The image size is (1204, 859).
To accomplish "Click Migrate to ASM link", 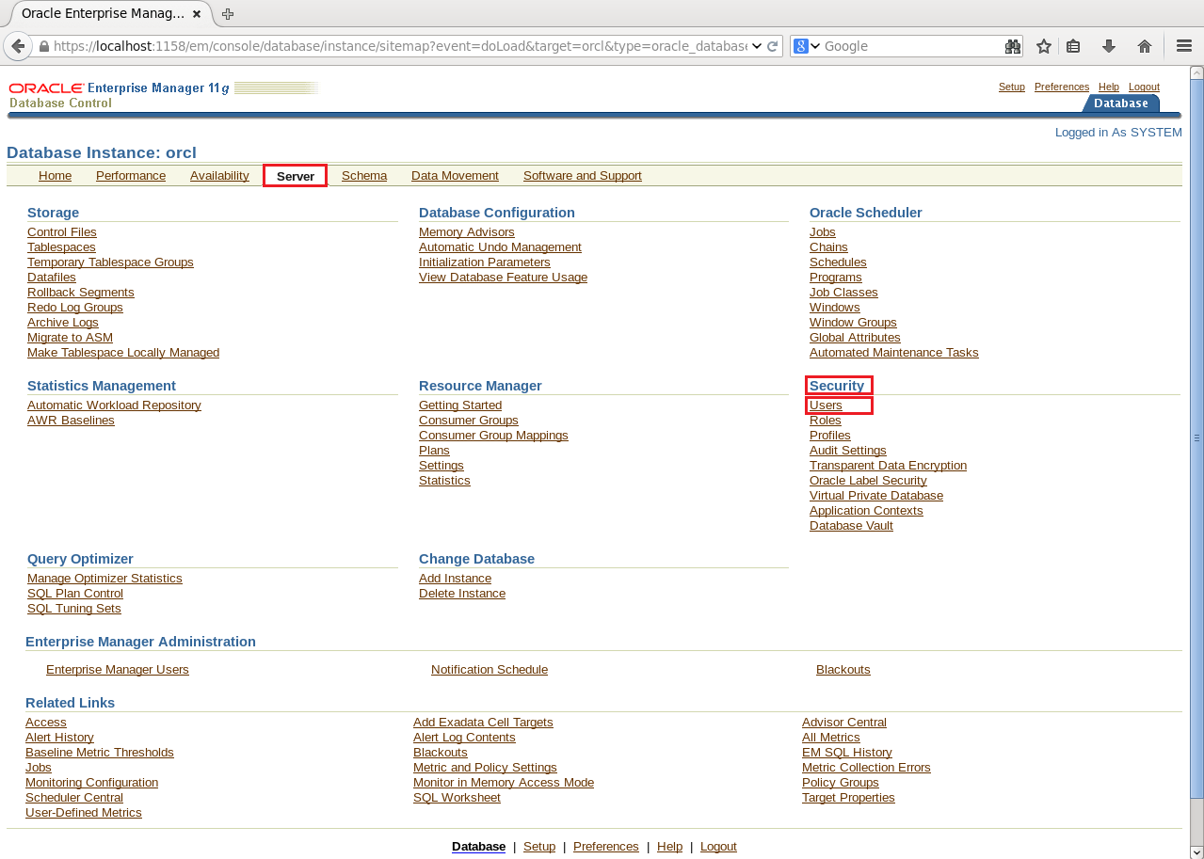I will click(x=70, y=338).
